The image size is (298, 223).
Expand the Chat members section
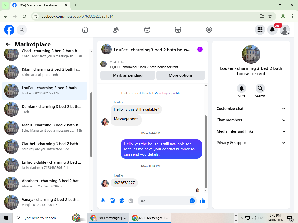coord(251,120)
